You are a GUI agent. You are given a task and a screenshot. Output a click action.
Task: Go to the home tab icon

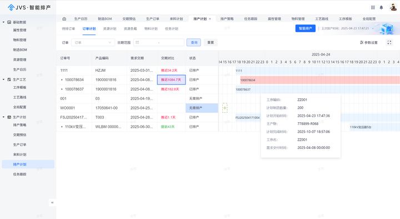[64, 19]
